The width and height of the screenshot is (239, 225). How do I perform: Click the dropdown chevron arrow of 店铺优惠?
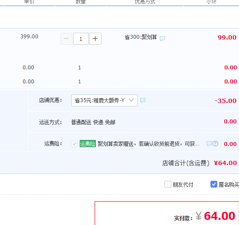(x=131, y=100)
